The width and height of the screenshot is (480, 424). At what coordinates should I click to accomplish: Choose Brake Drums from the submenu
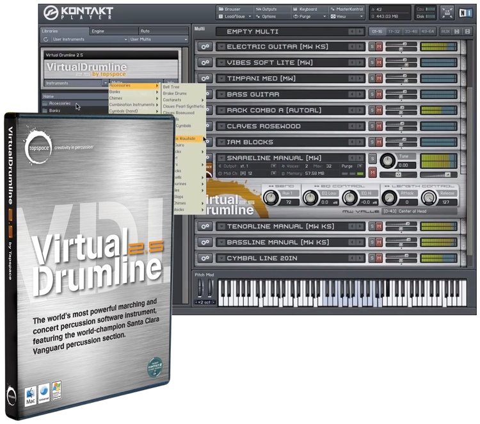(183, 94)
